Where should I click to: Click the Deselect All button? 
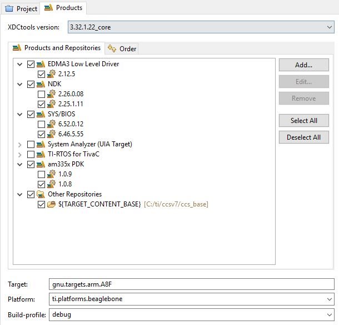[x=304, y=137]
